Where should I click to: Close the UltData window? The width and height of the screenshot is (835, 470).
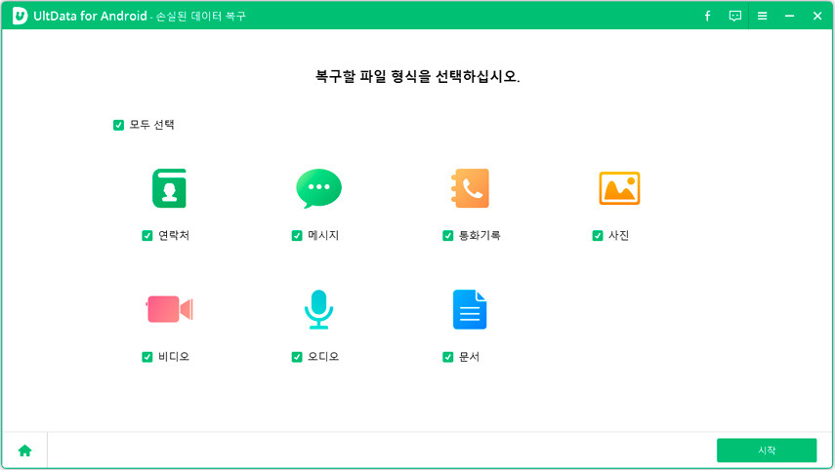[x=817, y=16]
